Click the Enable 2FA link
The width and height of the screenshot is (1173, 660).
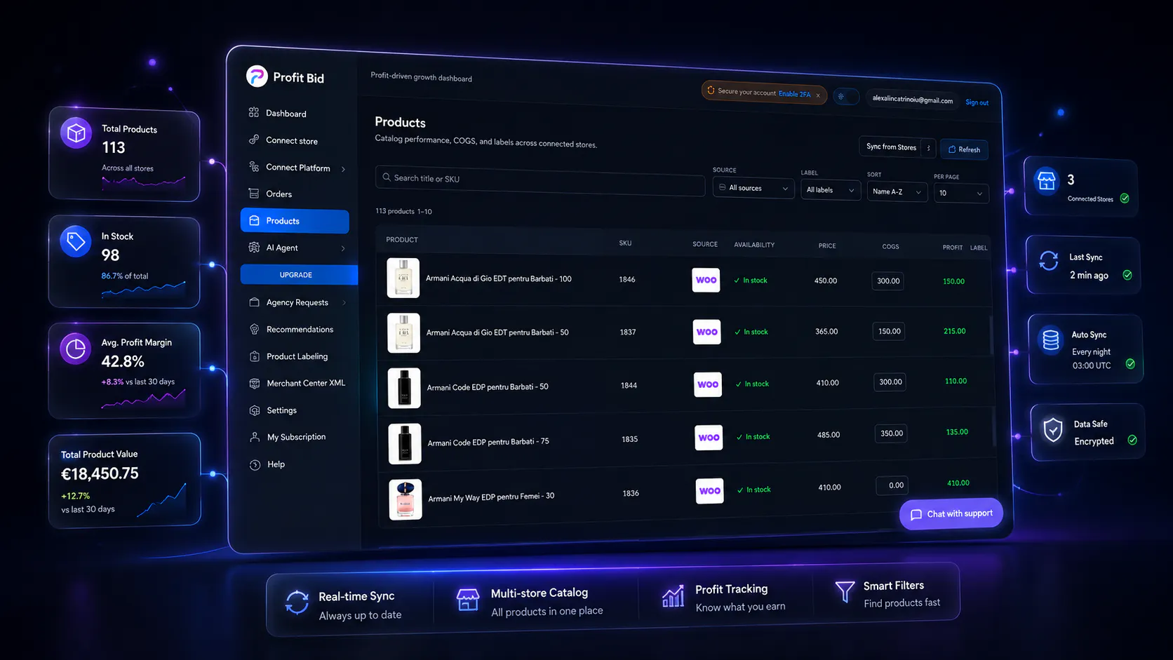click(x=794, y=94)
